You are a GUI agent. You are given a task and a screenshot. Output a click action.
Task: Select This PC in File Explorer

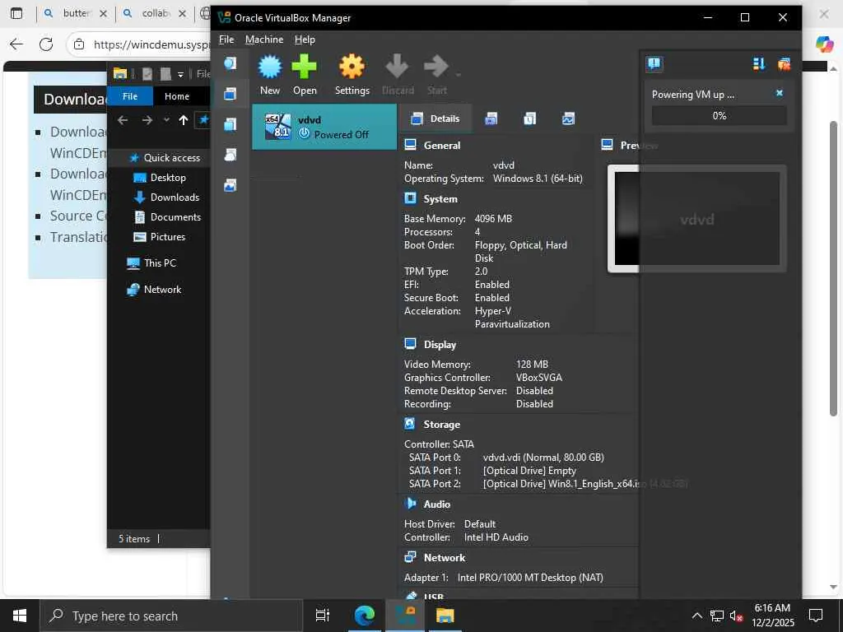click(151, 263)
